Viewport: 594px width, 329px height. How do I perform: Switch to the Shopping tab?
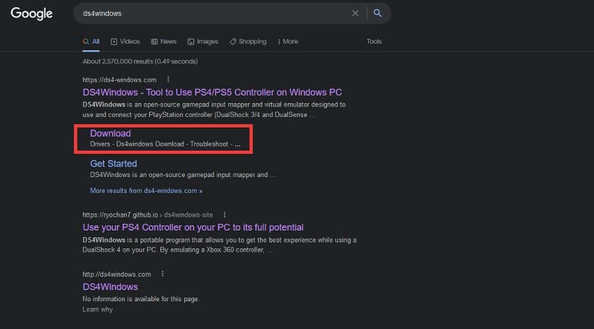[247, 42]
